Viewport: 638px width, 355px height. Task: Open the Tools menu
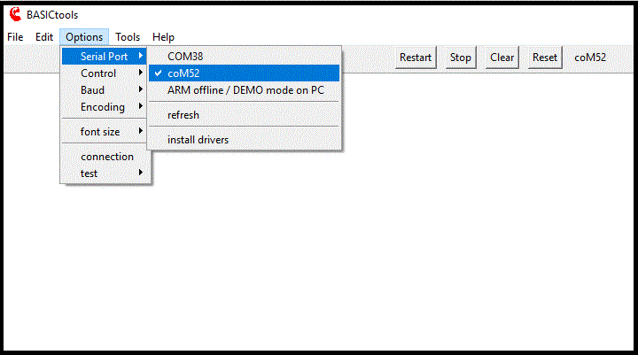(128, 37)
